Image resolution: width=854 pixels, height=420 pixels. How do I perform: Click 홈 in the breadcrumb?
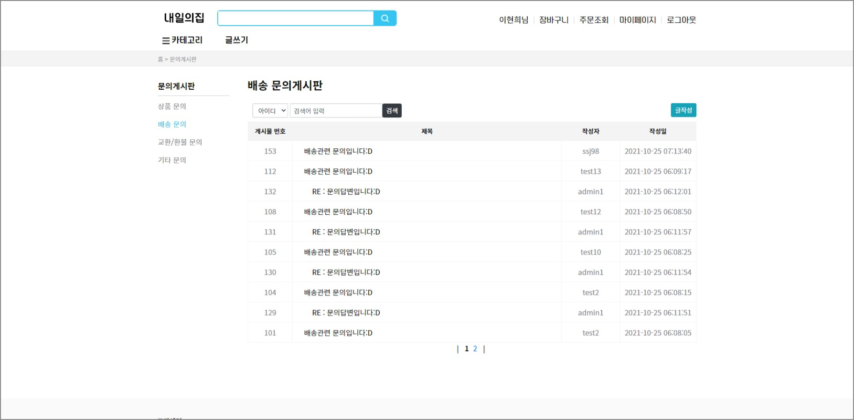click(x=160, y=59)
